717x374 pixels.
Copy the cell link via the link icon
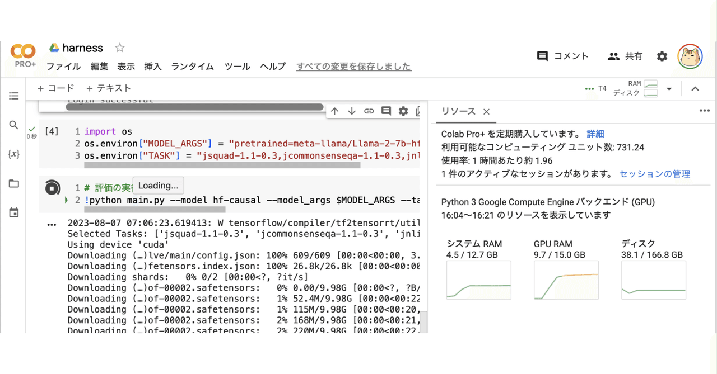click(x=369, y=111)
